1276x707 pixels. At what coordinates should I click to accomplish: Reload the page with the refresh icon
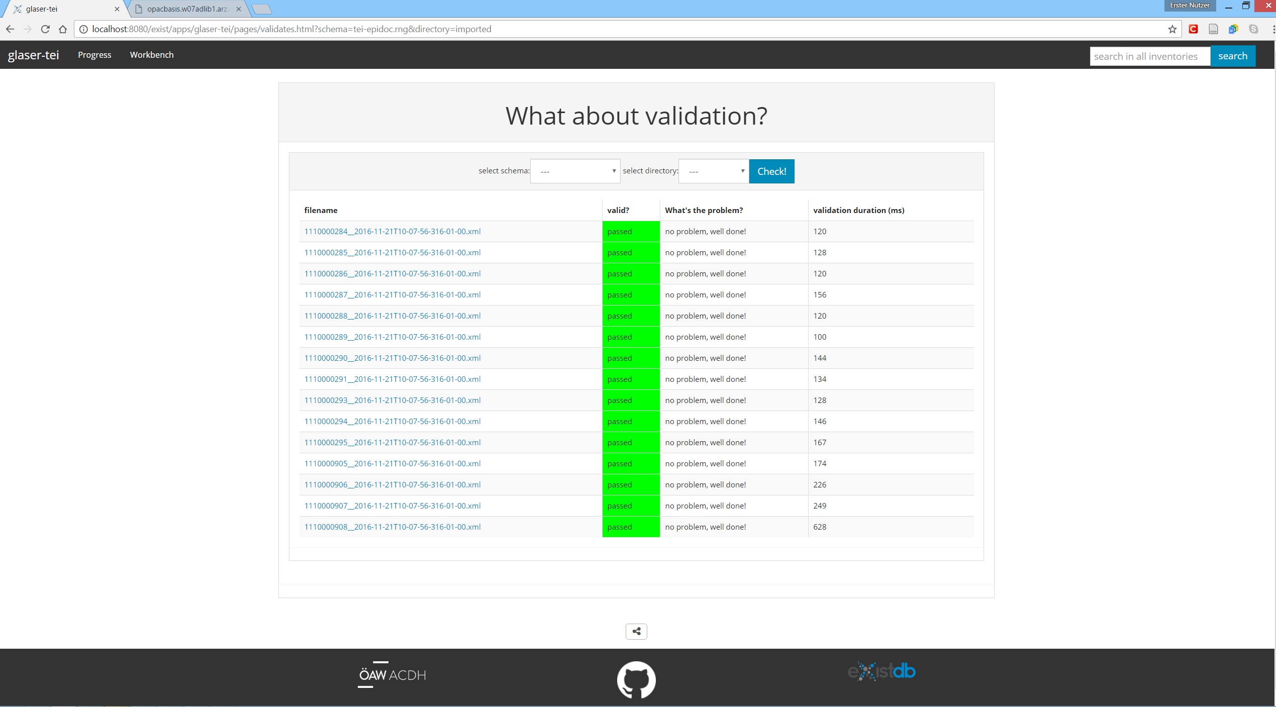pyautogui.click(x=45, y=29)
